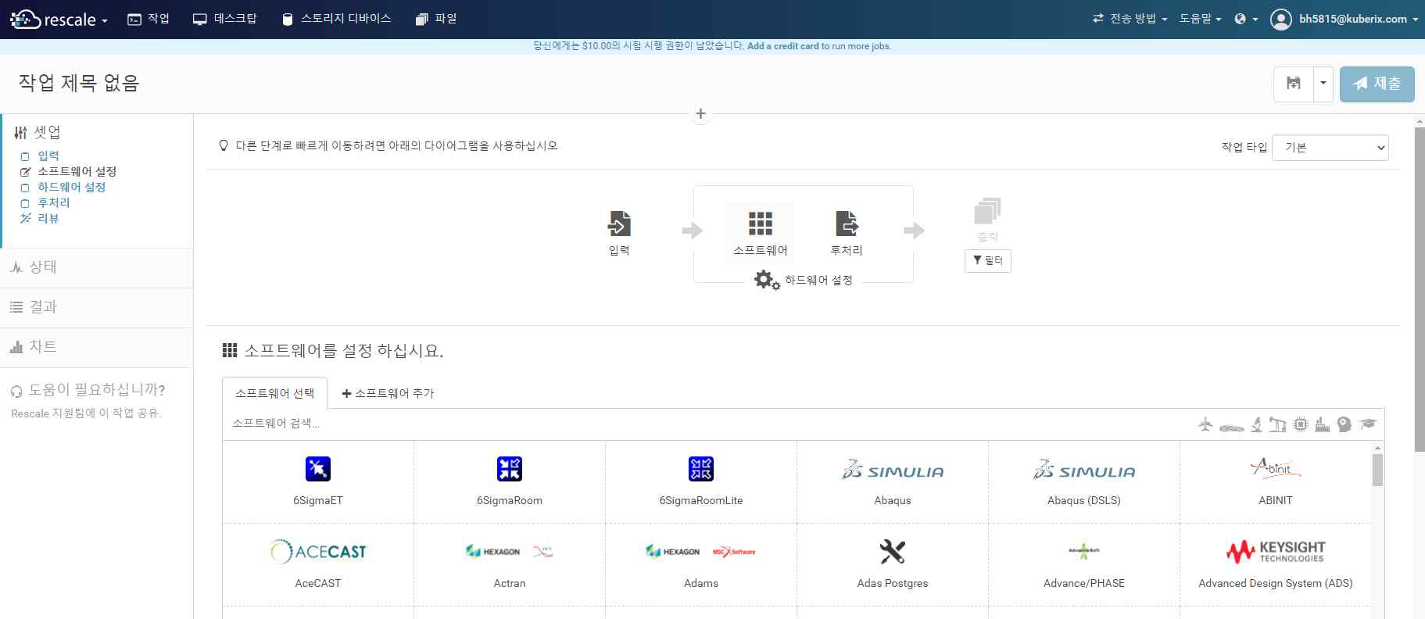Select the AceCAST software tile
This screenshot has height=619, width=1425.
pos(318,565)
